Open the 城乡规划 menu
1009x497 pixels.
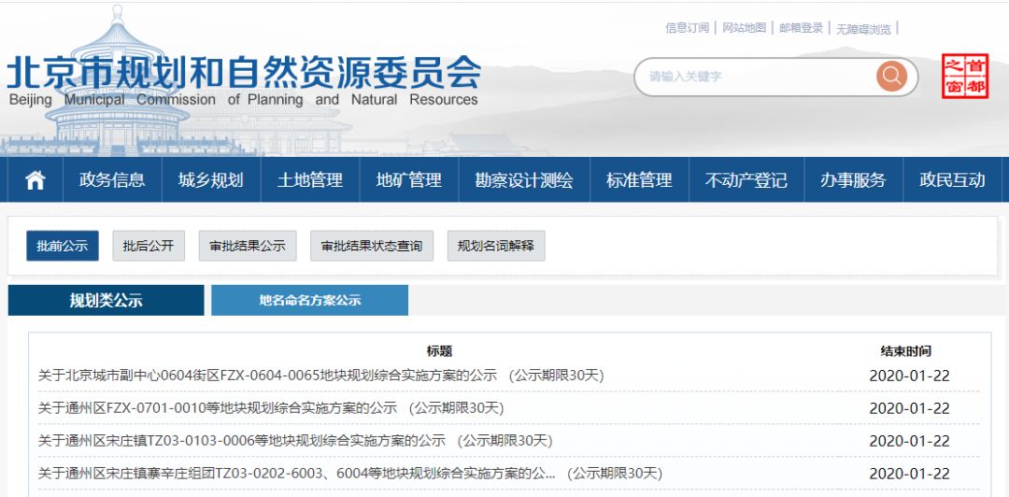click(211, 180)
